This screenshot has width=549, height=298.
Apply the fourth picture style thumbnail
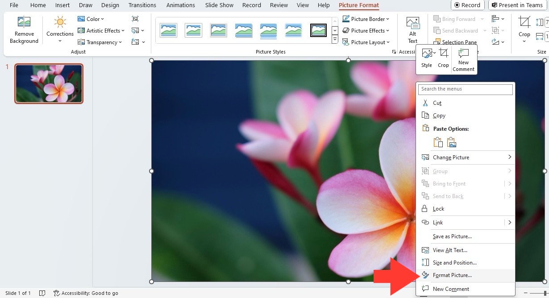(x=244, y=30)
